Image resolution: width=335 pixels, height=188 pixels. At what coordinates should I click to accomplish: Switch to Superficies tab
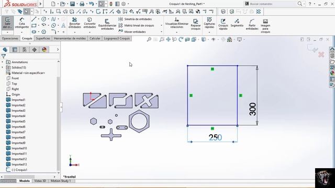click(43, 38)
